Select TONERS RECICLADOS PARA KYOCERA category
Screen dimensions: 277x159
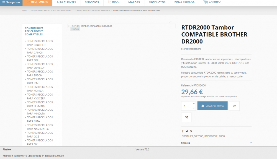point(40,97)
